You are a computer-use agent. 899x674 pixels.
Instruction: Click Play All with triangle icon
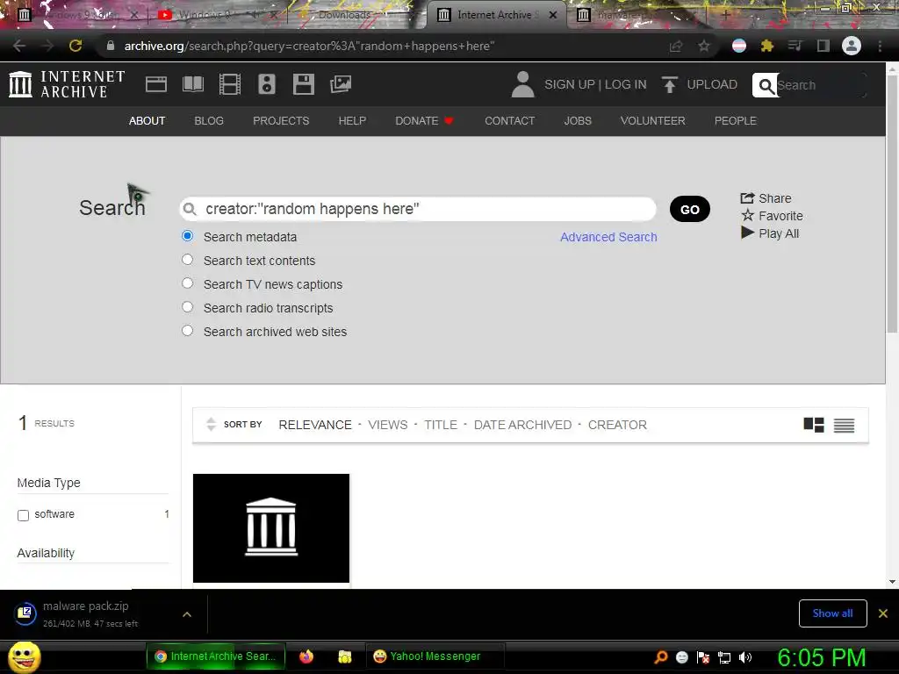tap(770, 233)
